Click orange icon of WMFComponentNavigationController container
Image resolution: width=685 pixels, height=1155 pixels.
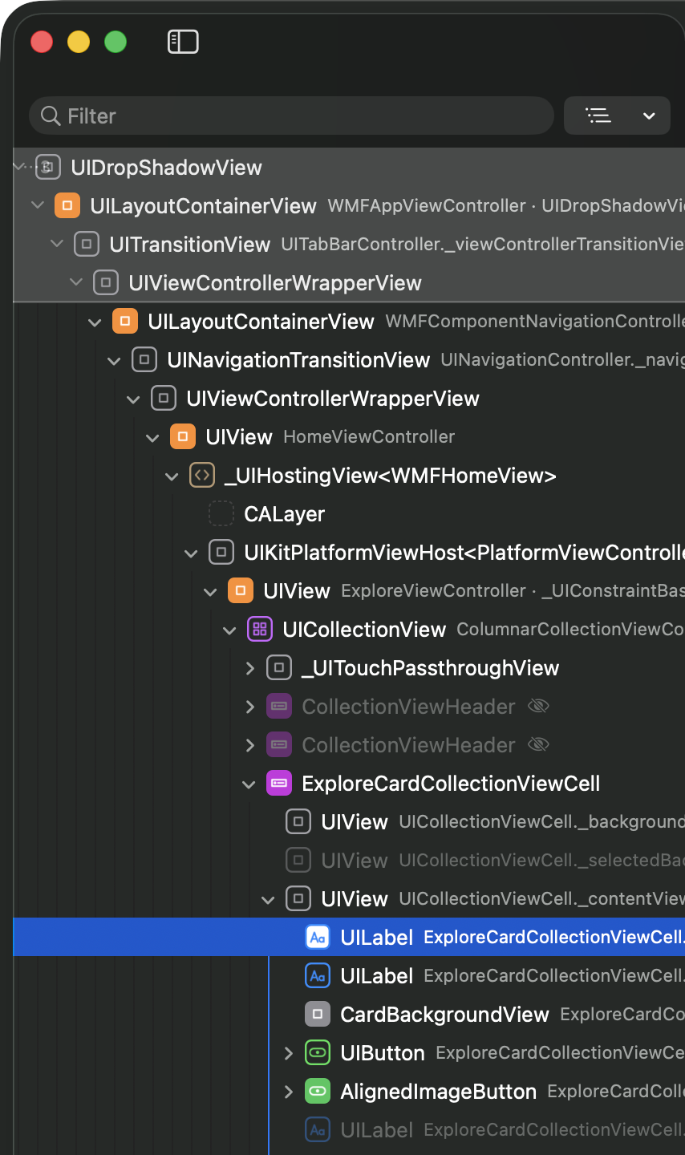pyautogui.click(x=125, y=321)
